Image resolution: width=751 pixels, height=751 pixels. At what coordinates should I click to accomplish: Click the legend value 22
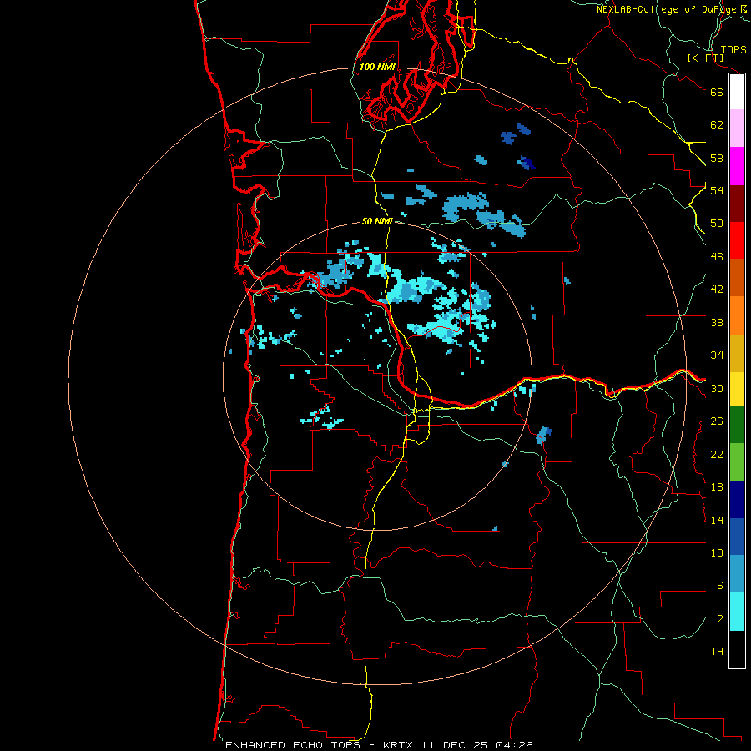pyautogui.click(x=717, y=454)
